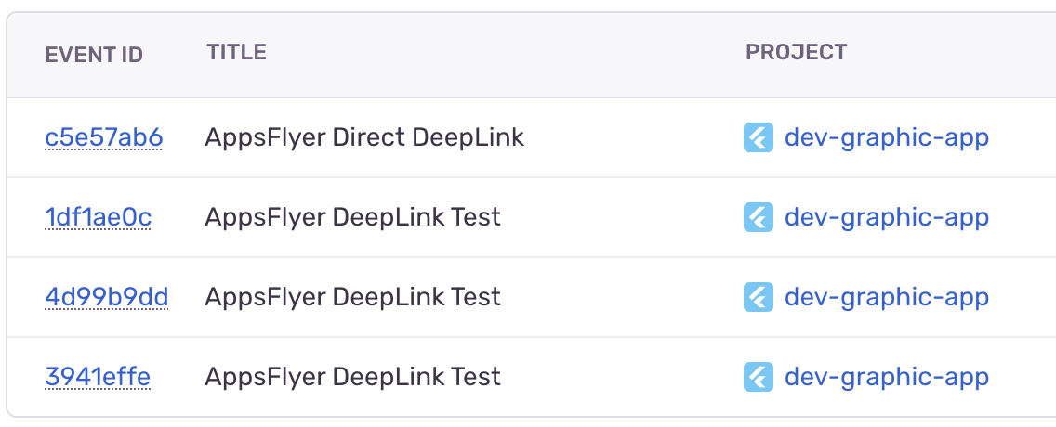Click the EVENT ID column header
This screenshot has height=427, width=1056.
tap(94, 55)
